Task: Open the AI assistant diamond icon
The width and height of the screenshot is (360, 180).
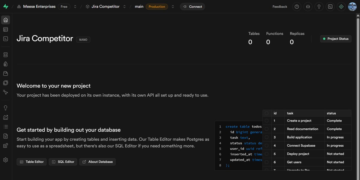Action: point(341,7)
